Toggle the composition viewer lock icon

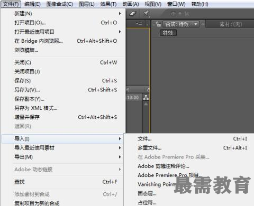[x=158, y=24]
